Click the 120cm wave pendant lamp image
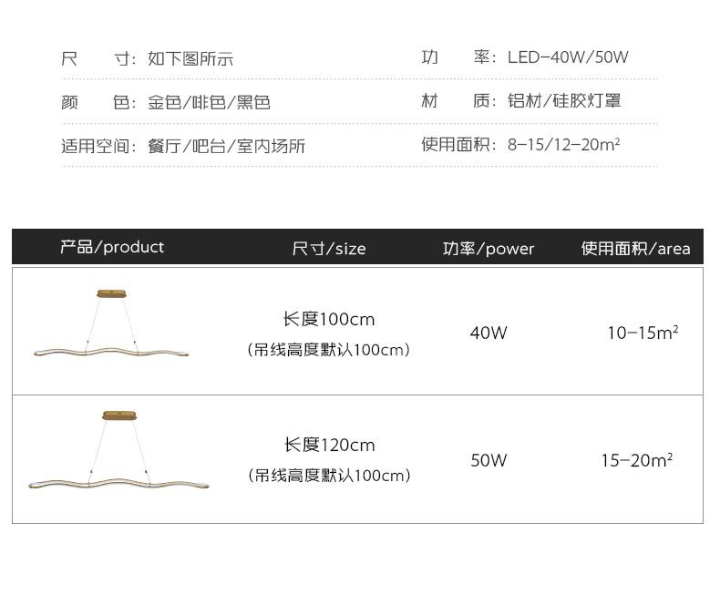This screenshot has width=720, height=595. 119,454
